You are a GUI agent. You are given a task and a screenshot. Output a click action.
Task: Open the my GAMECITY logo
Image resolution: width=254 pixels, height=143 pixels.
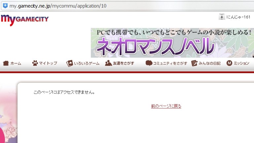(25, 19)
